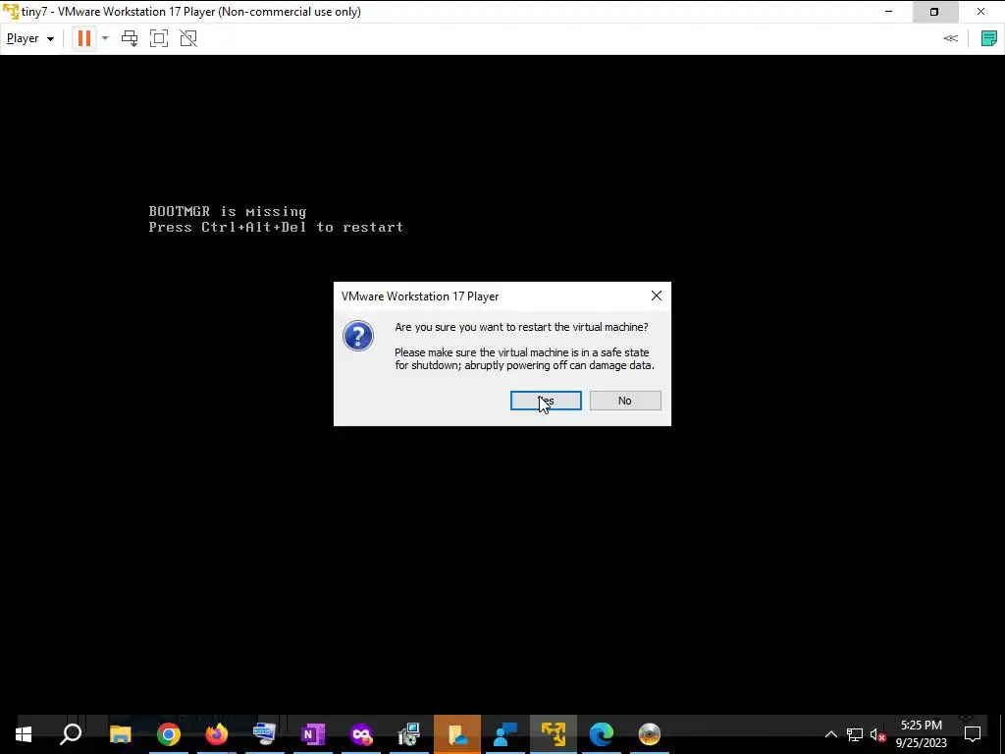Screen dimensions: 1005x754
Task: Open the computer setup utility taskbar icon
Action: (409, 734)
